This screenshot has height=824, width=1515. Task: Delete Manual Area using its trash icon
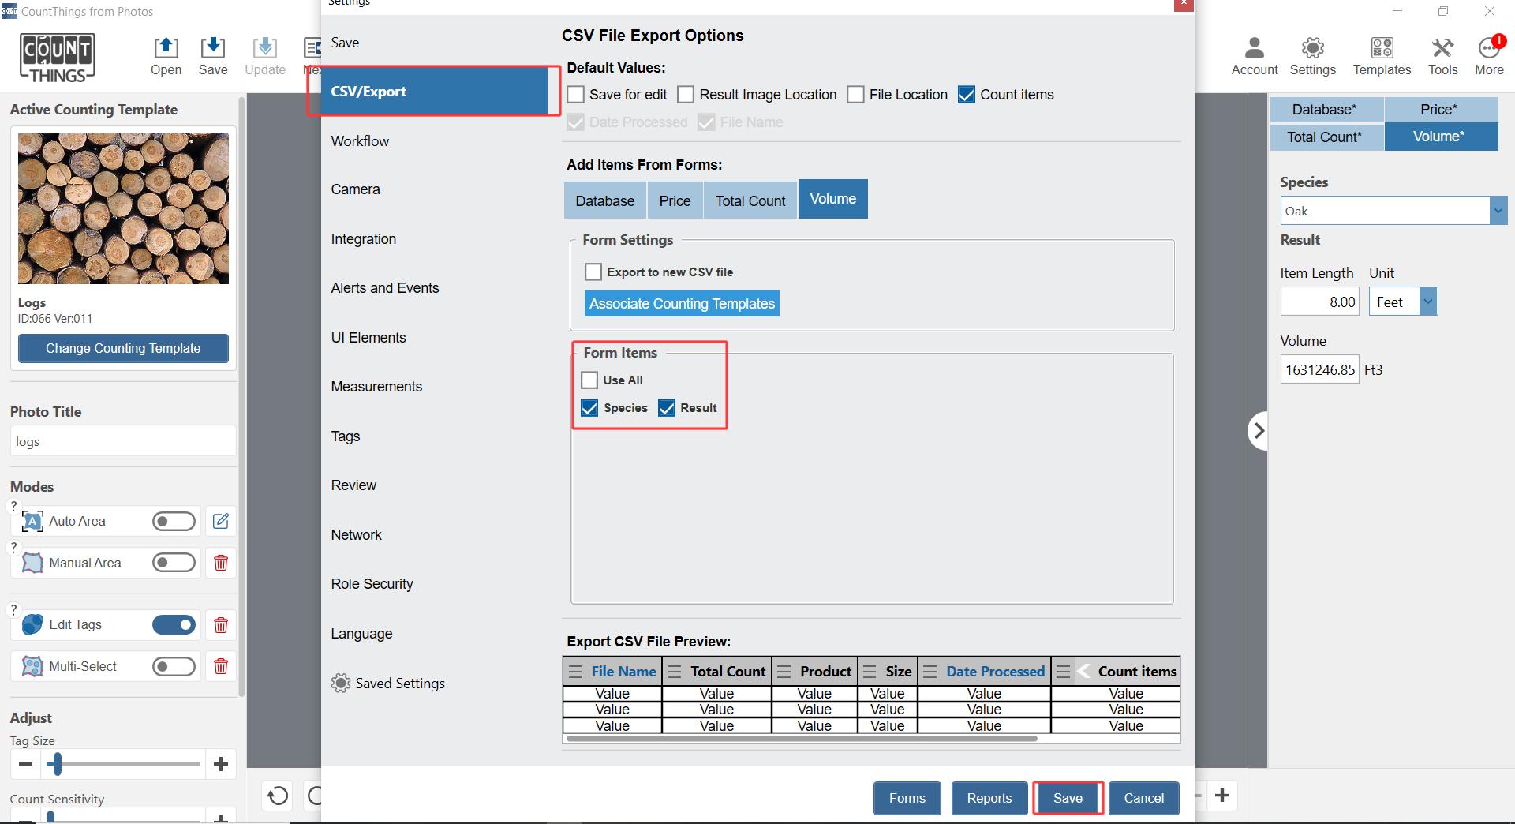click(221, 563)
